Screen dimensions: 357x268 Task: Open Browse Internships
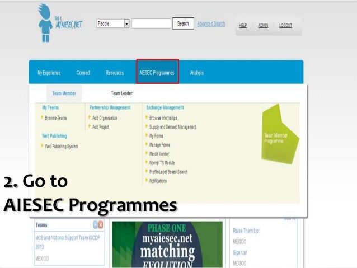[163, 117]
